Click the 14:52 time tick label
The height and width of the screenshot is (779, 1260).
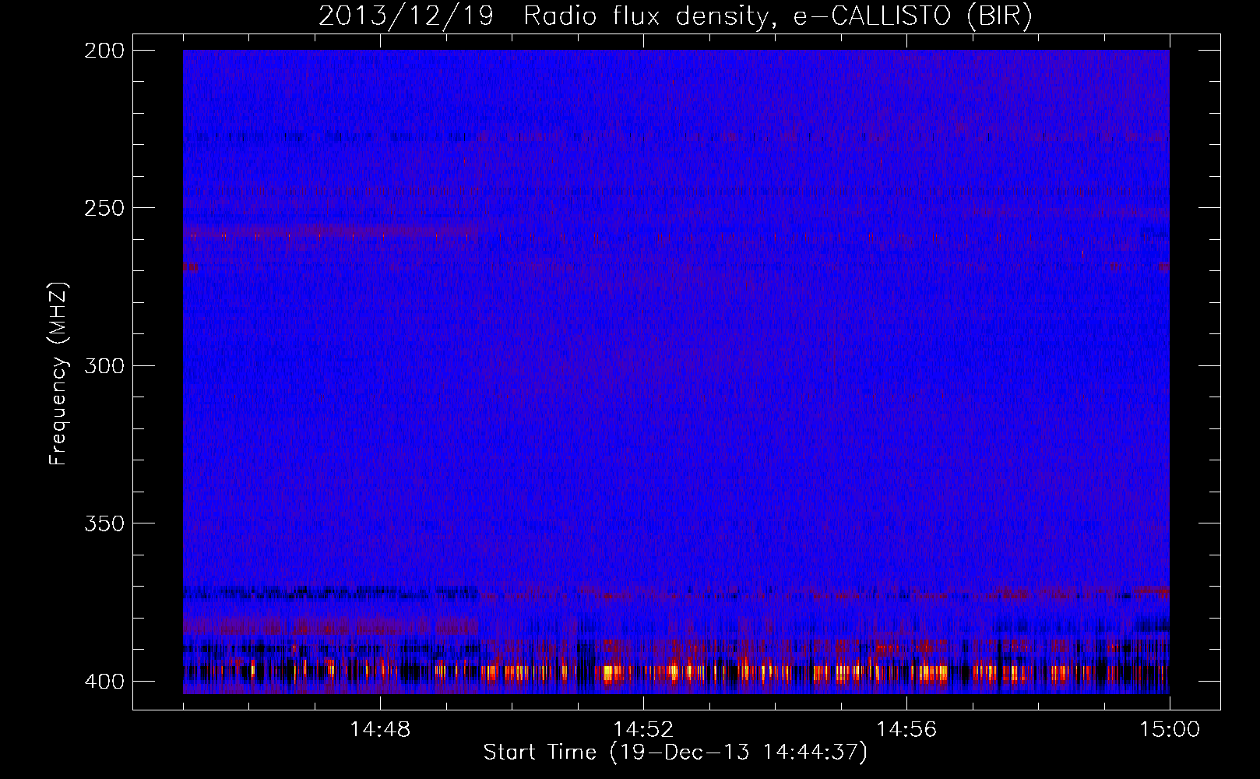coord(643,730)
